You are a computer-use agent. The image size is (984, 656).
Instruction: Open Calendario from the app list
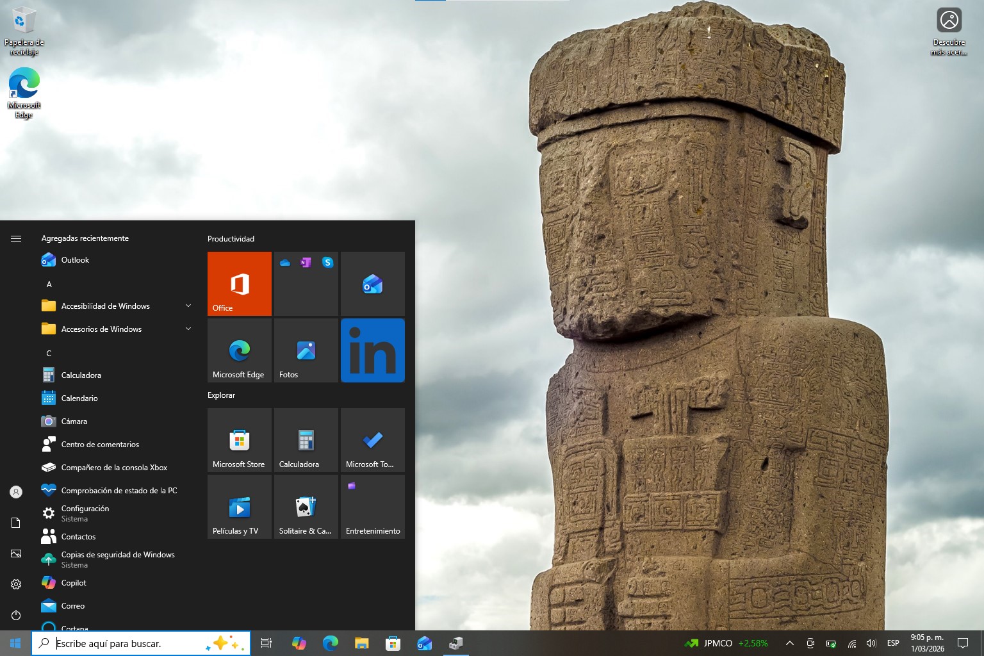pos(79,398)
